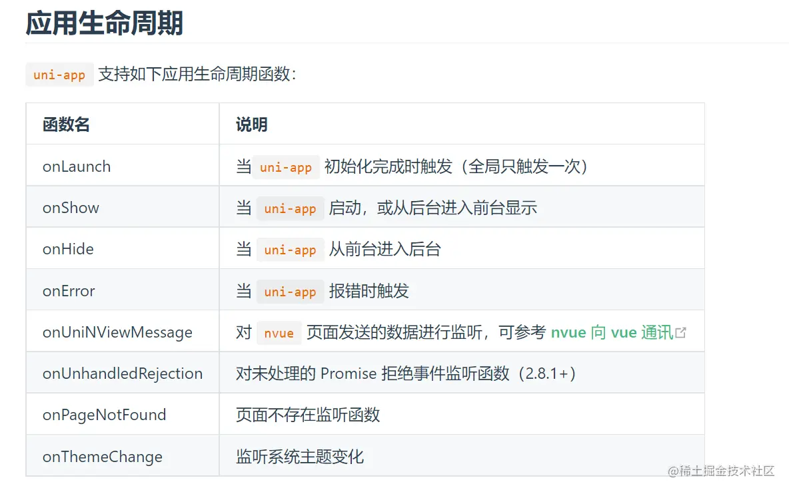This screenshot has height=492, width=789.
Task: Click the uni-app code tag in the onHide row
Action: [x=290, y=250]
